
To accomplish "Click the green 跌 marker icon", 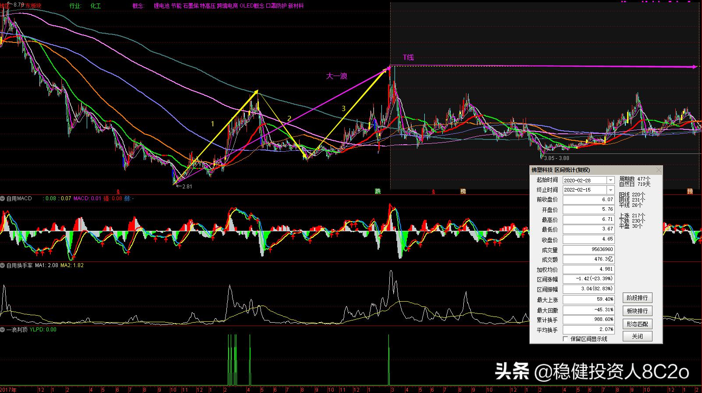I will (377, 191).
